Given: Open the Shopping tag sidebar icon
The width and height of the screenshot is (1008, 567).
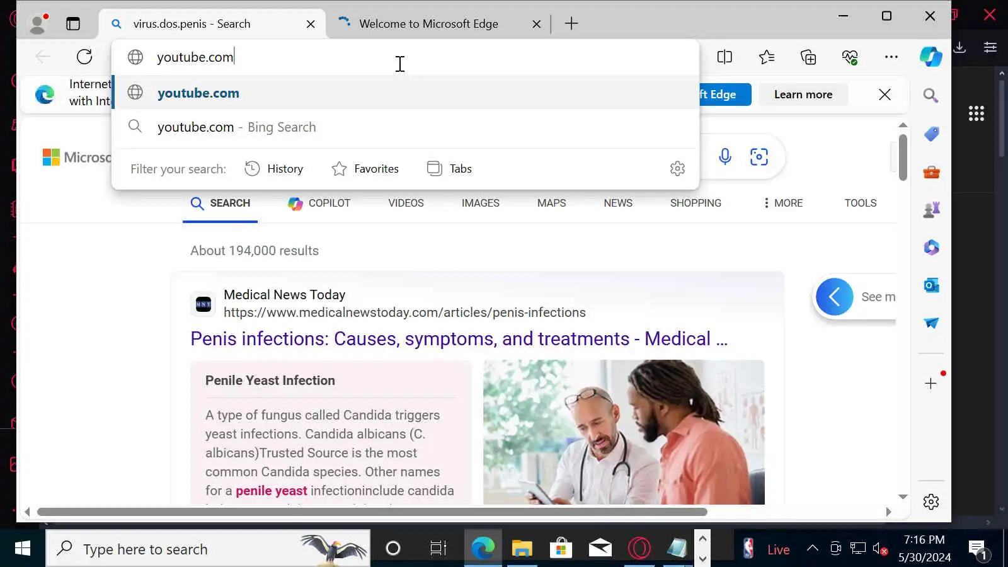Looking at the screenshot, I should pos(931,134).
